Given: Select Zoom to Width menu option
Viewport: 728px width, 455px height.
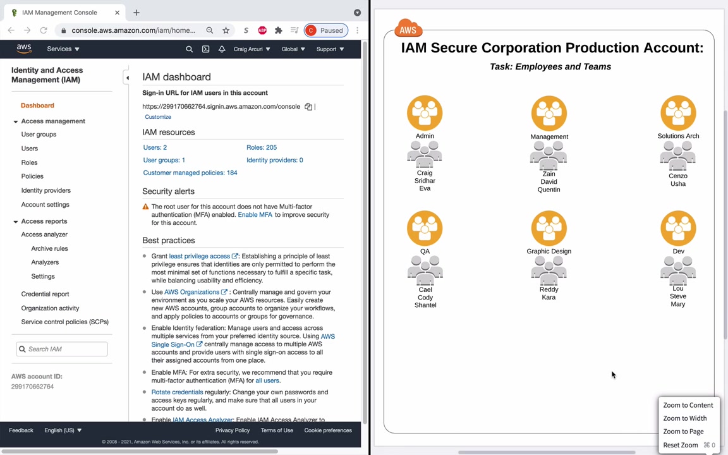Looking at the screenshot, I should coord(684,418).
